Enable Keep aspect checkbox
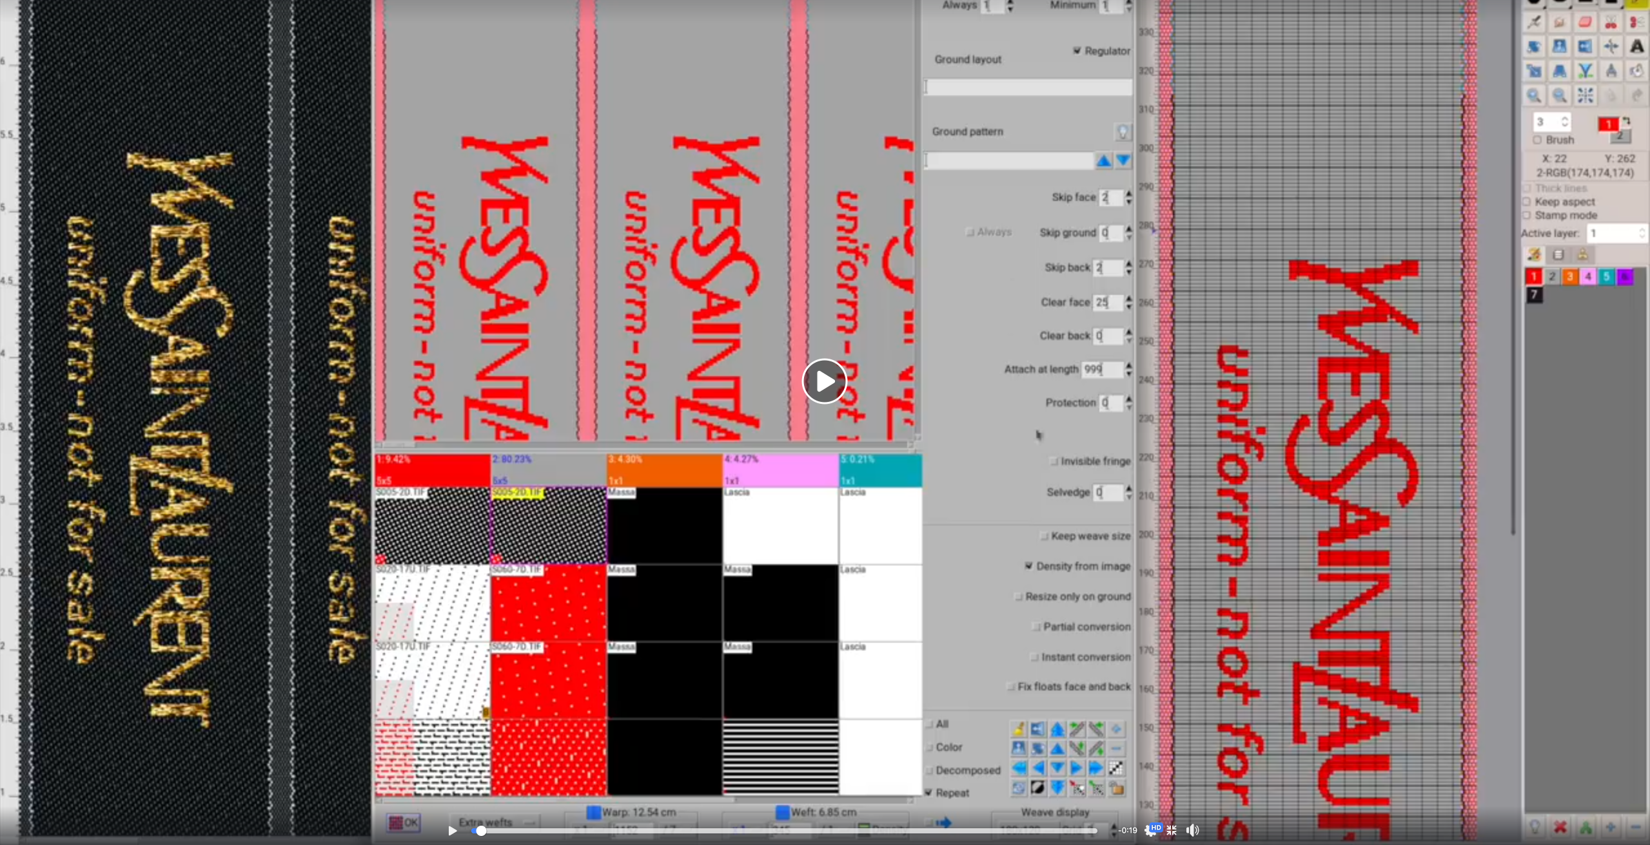 coord(1526,202)
